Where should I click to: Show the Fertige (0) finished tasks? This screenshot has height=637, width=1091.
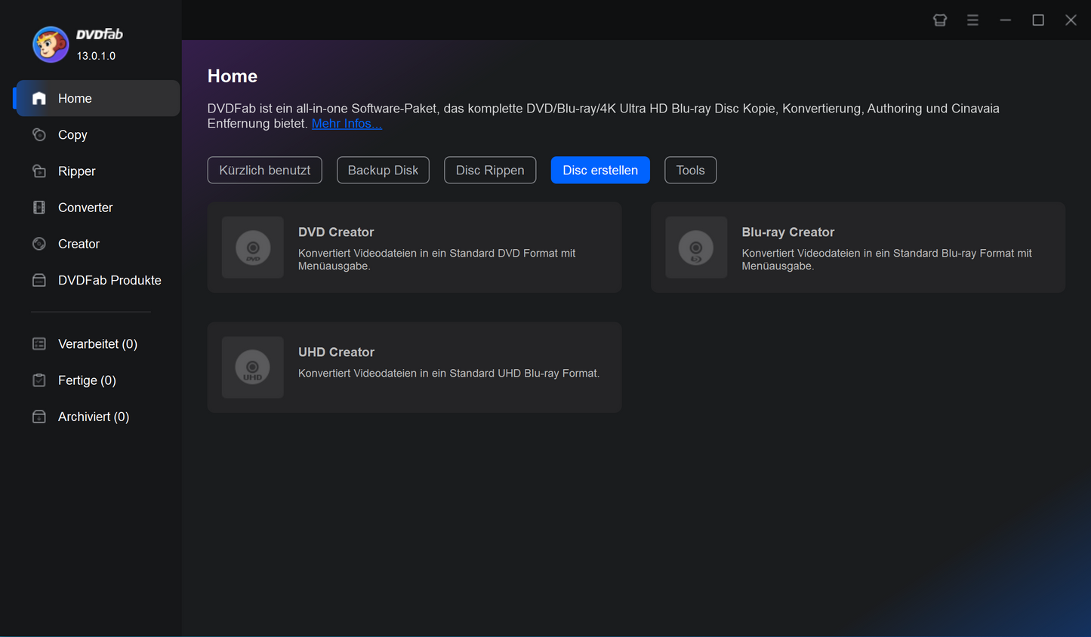coord(87,380)
